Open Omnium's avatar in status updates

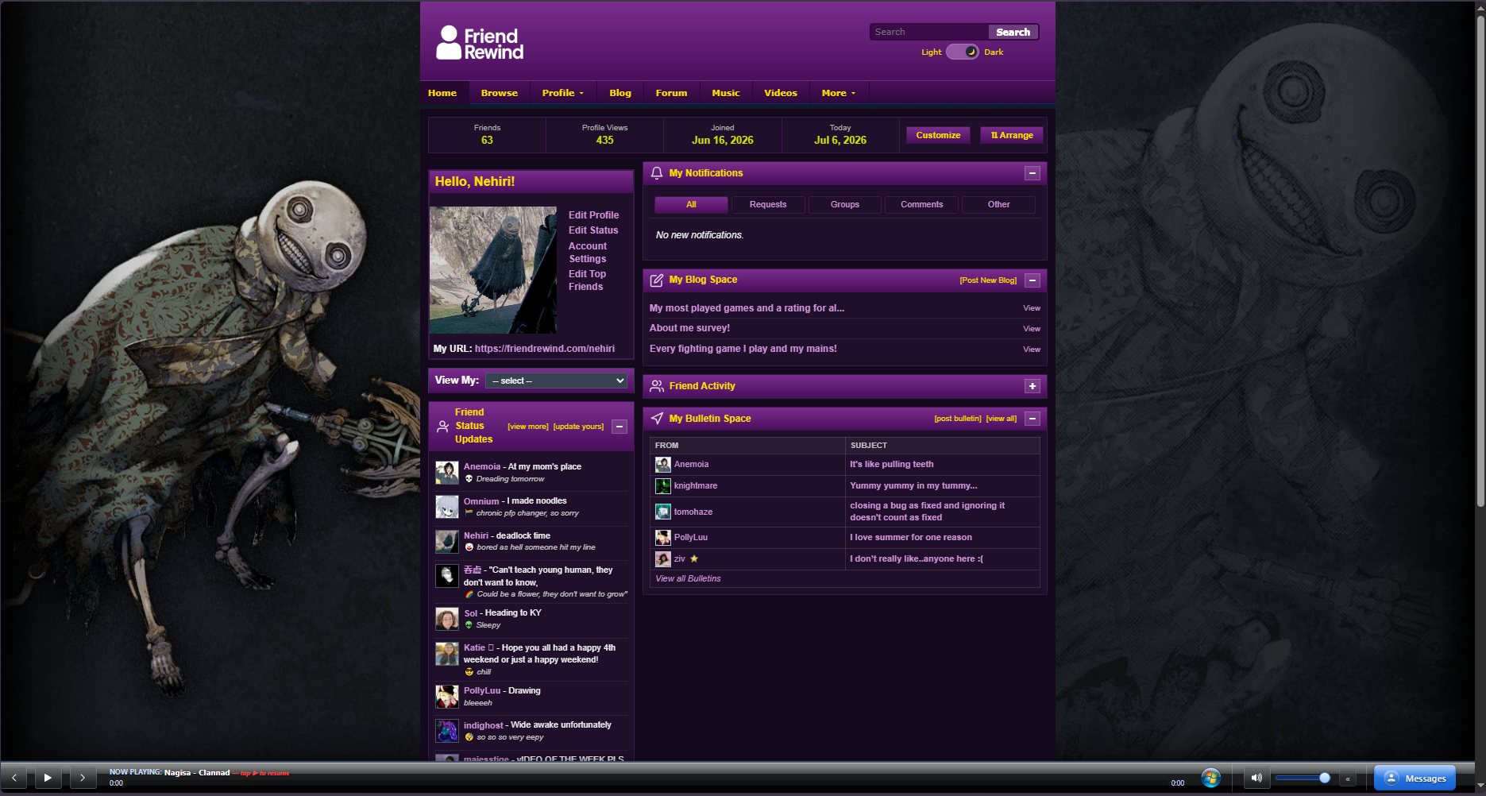447,507
